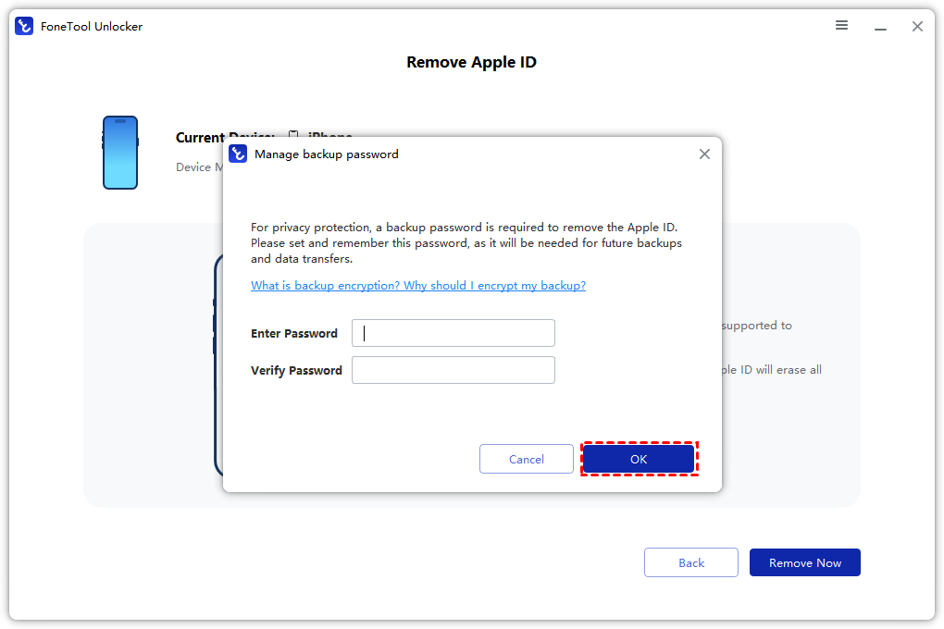The width and height of the screenshot is (944, 629).
Task: Focus the Enter Password input field
Action: click(x=453, y=333)
